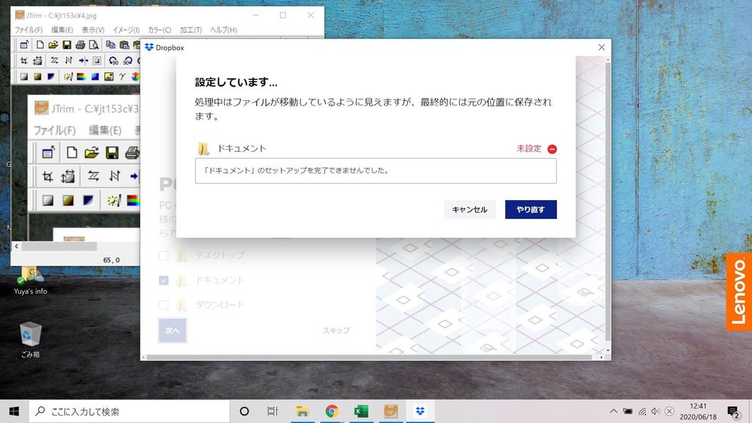Select the Resize tool in JTrim 4.jpg toolbar
Image resolution: width=752 pixels, height=423 pixels.
(38, 60)
